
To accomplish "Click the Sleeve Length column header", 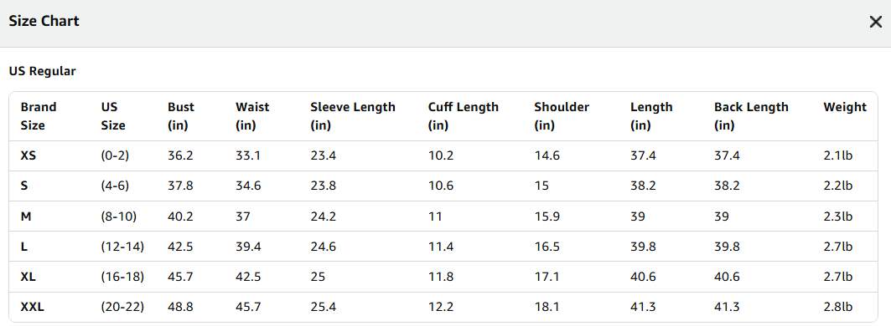I will coord(352,116).
